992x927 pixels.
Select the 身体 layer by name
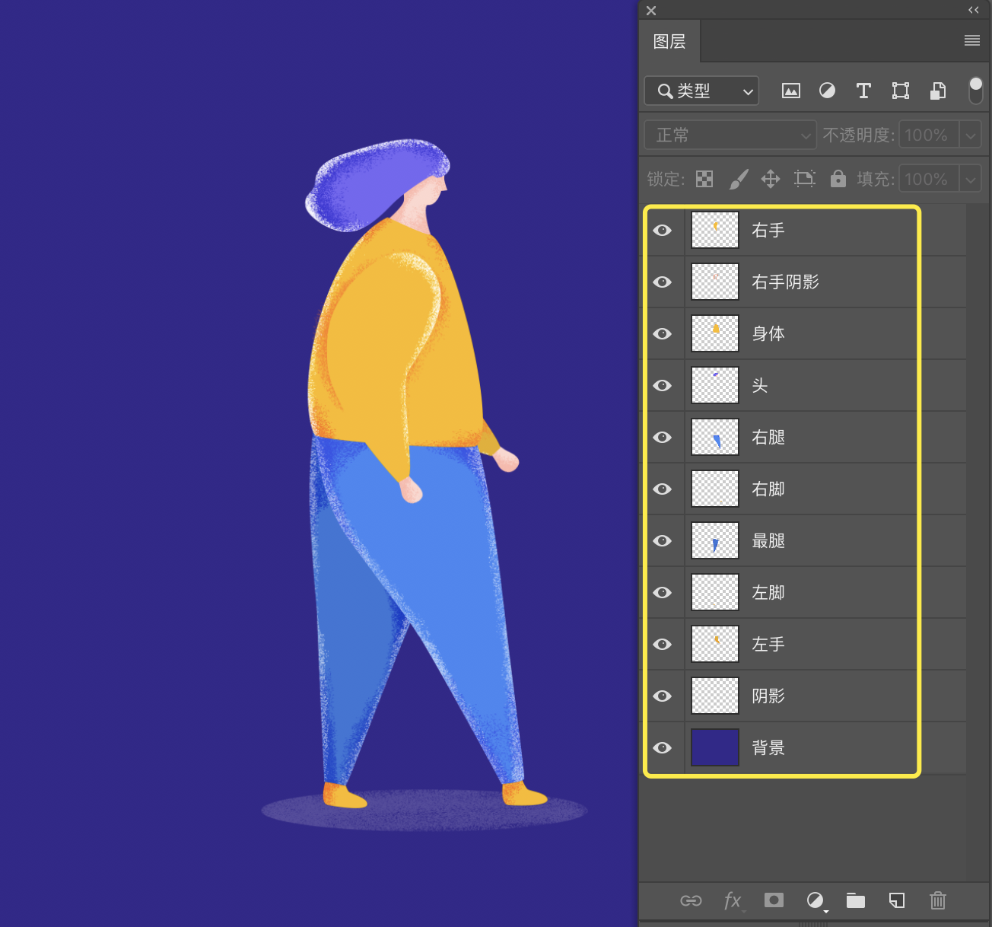point(768,334)
